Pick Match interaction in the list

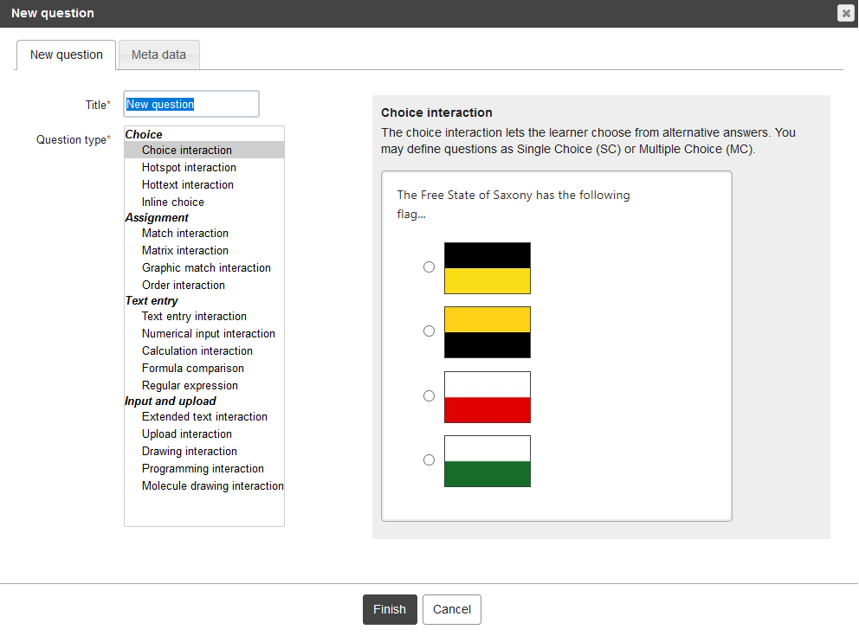click(184, 233)
